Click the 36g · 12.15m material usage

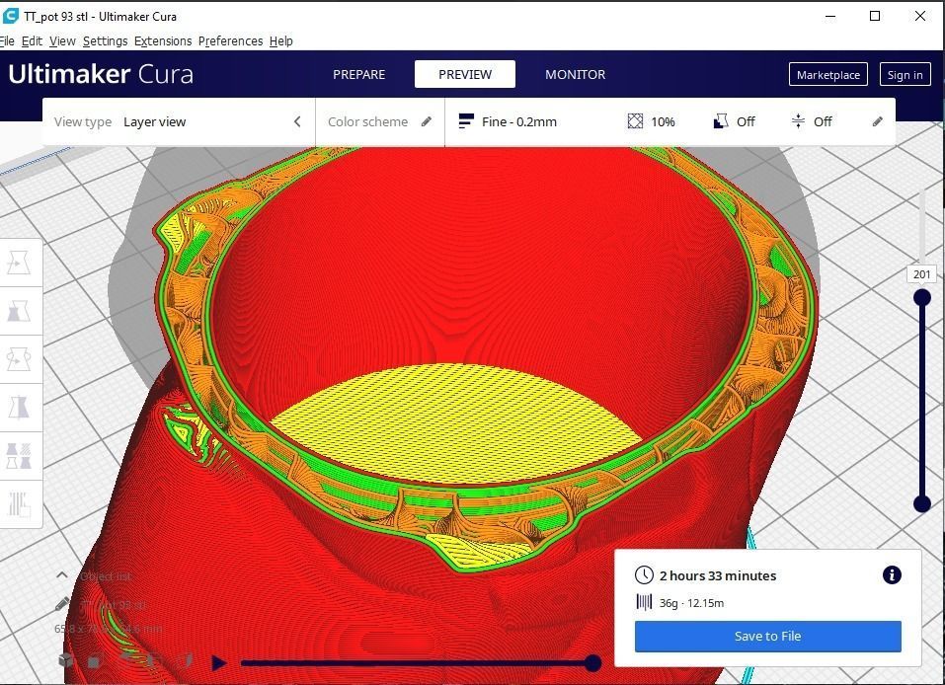[x=691, y=602]
